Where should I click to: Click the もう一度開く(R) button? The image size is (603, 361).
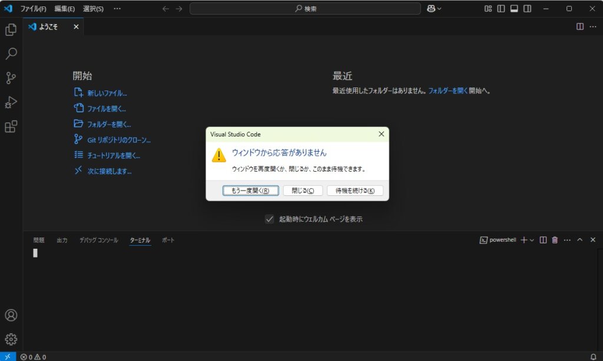coord(250,190)
